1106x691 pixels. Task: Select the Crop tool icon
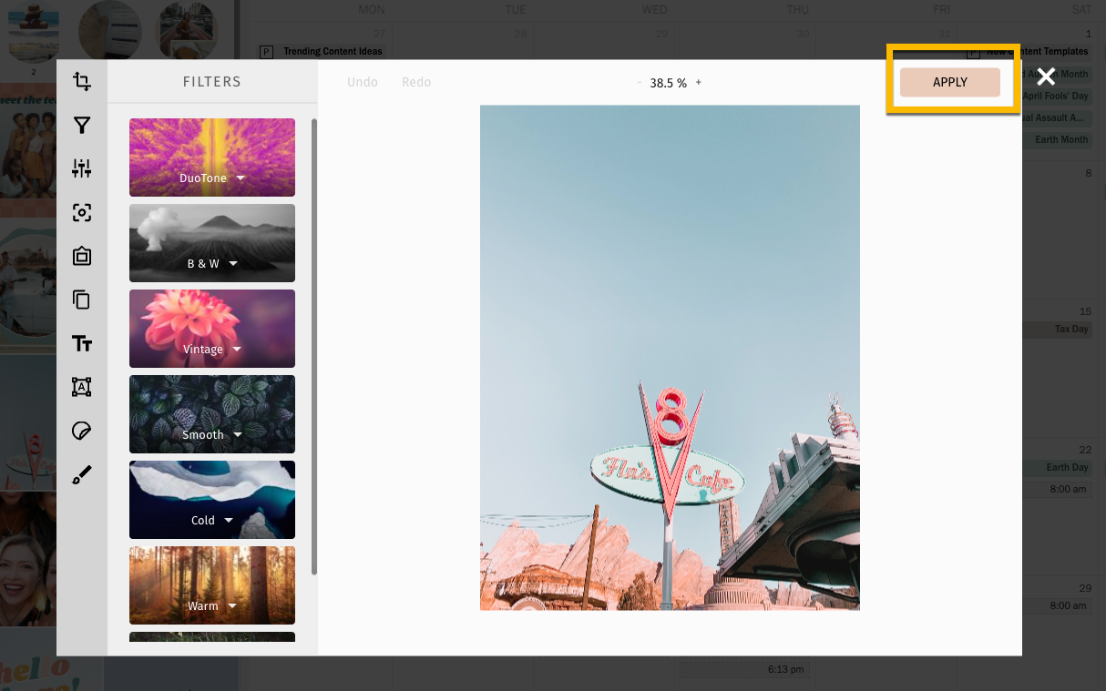click(82, 82)
